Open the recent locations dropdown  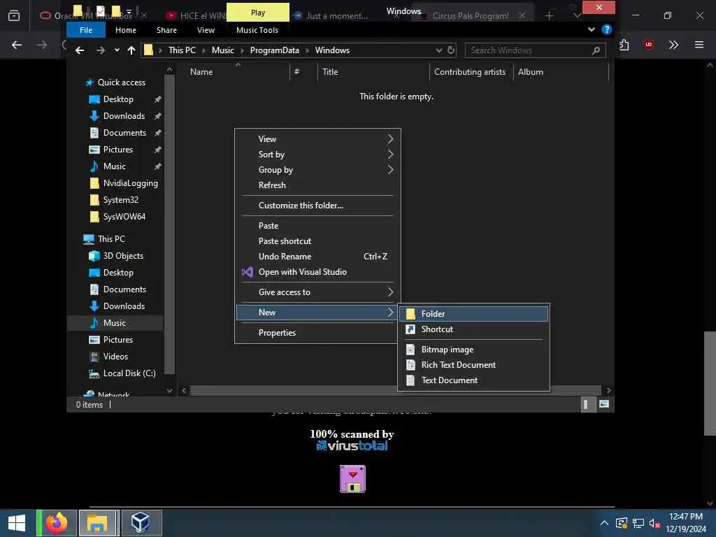click(x=117, y=50)
